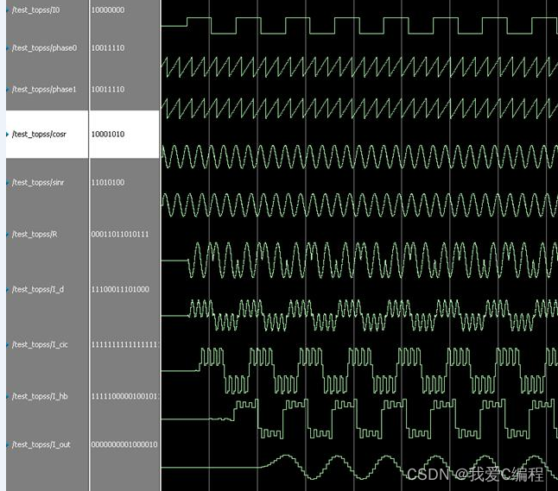Select the /test_topss/I_d signal name
This screenshot has height=491, width=558.
pyautogui.click(x=38, y=289)
